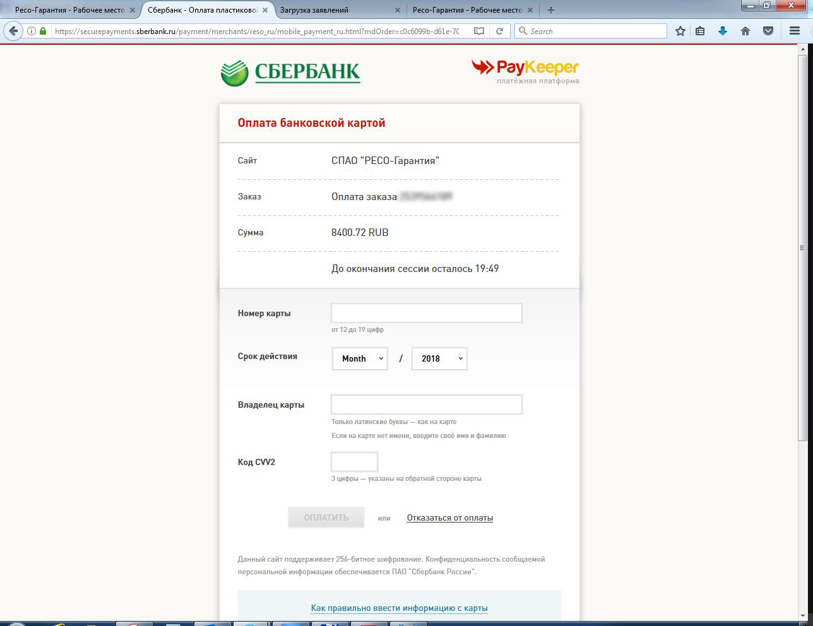Click the green padlock security icon

click(43, 31)
